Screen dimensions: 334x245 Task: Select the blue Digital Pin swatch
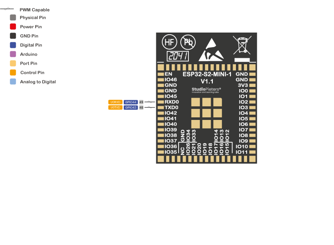coord(13,45)
